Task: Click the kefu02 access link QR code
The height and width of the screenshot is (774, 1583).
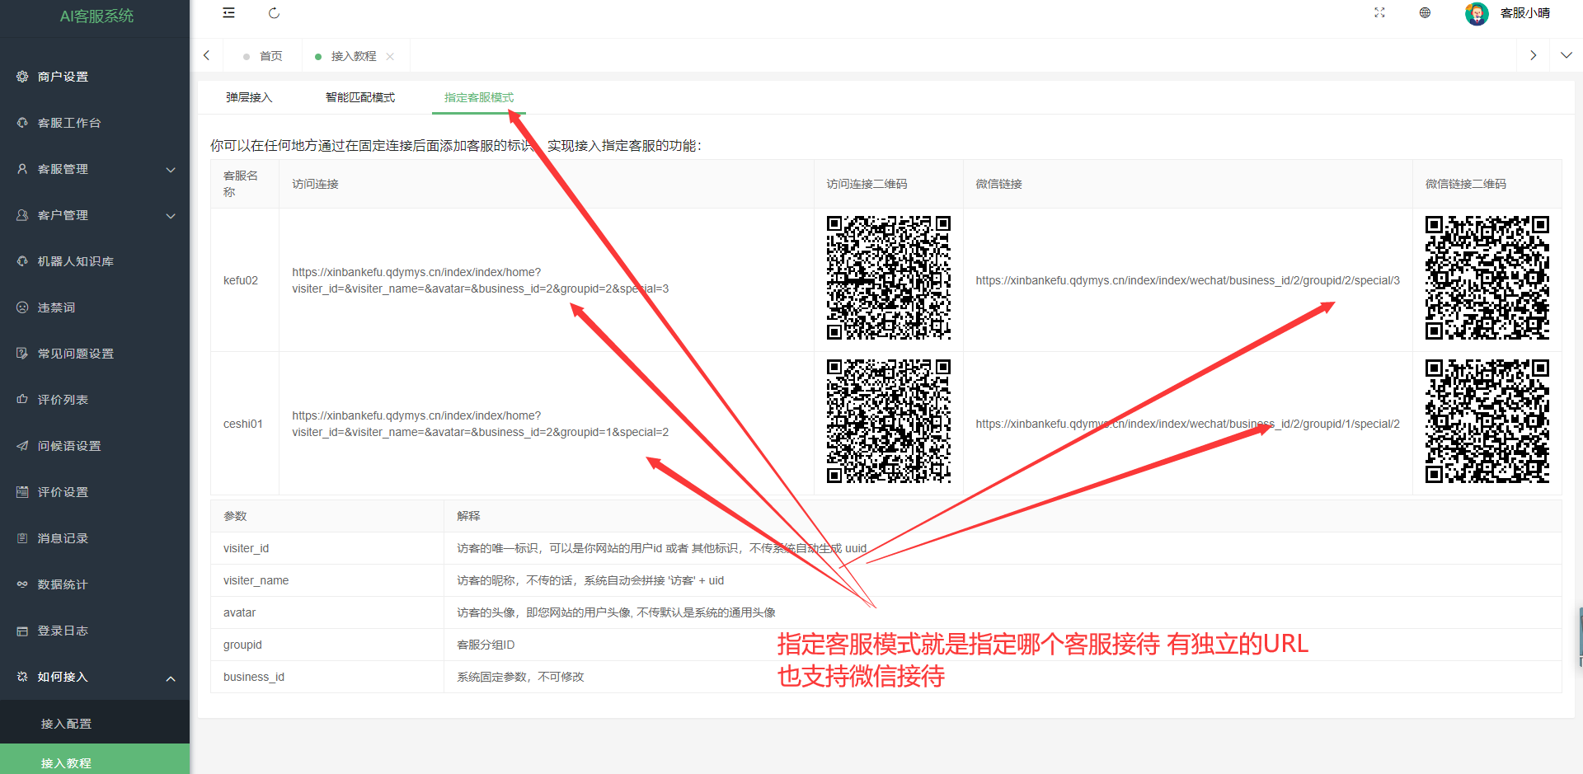Action: [889, 278]
